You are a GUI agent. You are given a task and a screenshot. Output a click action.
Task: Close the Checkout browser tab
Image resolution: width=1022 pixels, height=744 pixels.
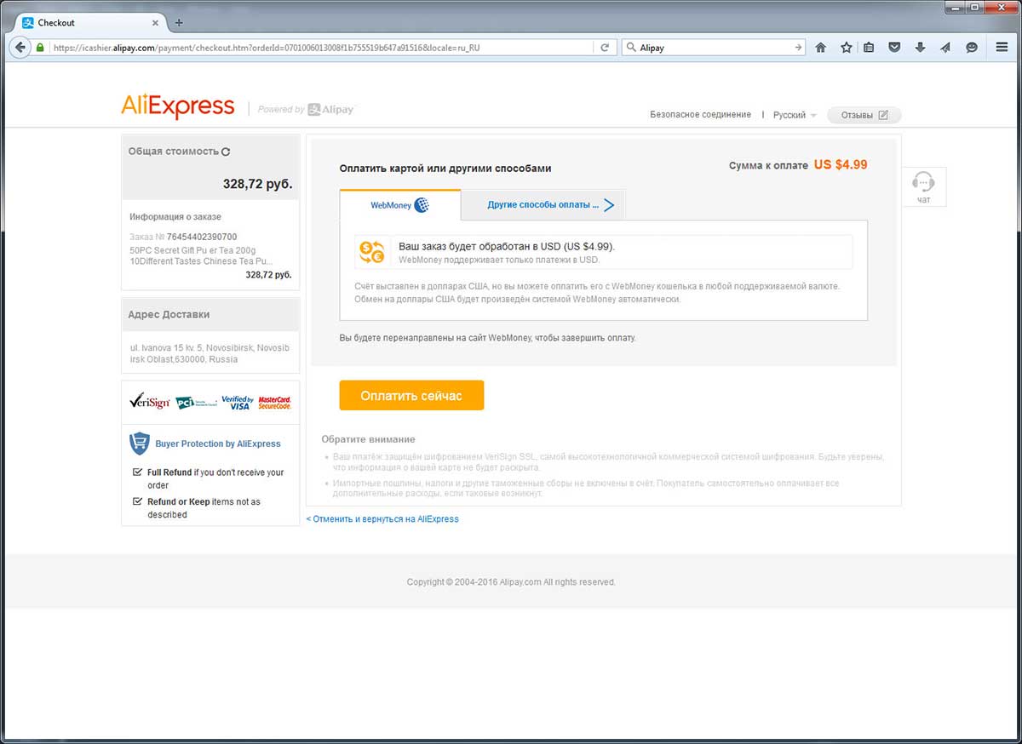tap(155, 23)
